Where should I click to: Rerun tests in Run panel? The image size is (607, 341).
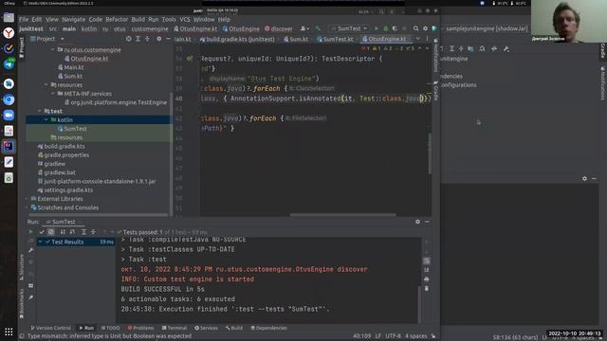click(x=30, y=231)
